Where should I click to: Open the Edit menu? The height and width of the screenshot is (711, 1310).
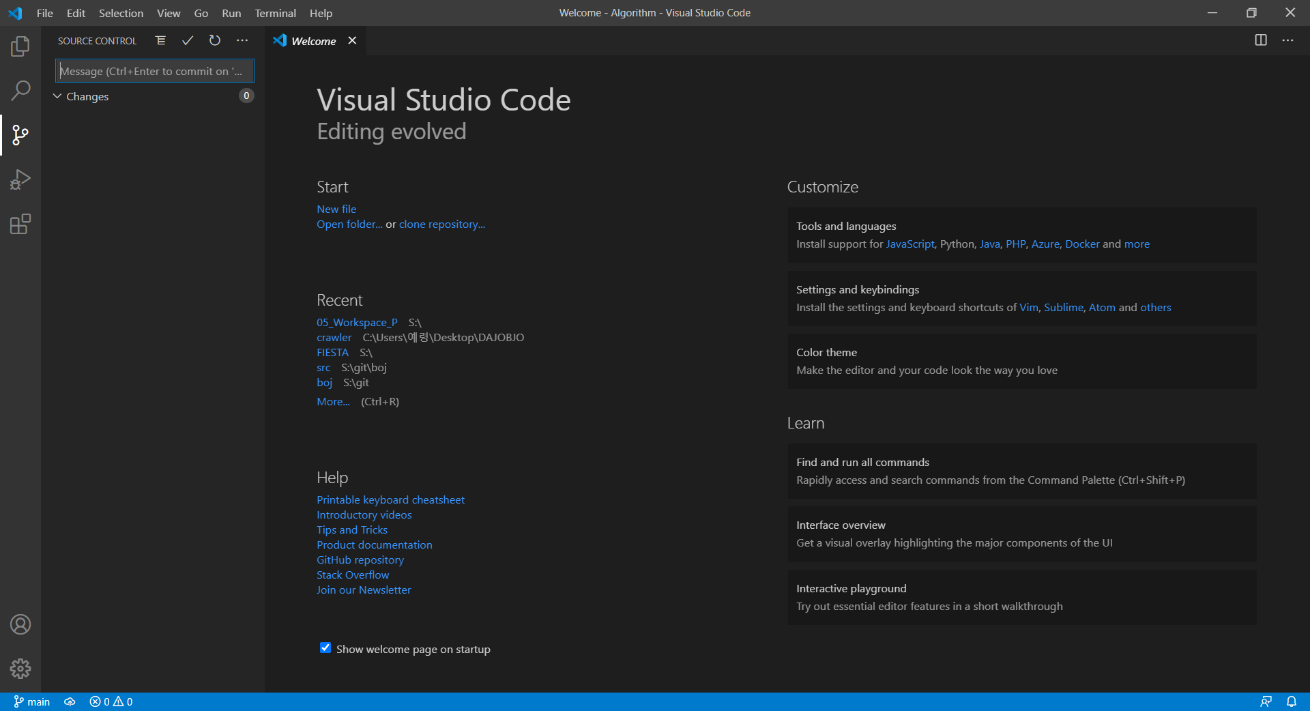point(76,13)
